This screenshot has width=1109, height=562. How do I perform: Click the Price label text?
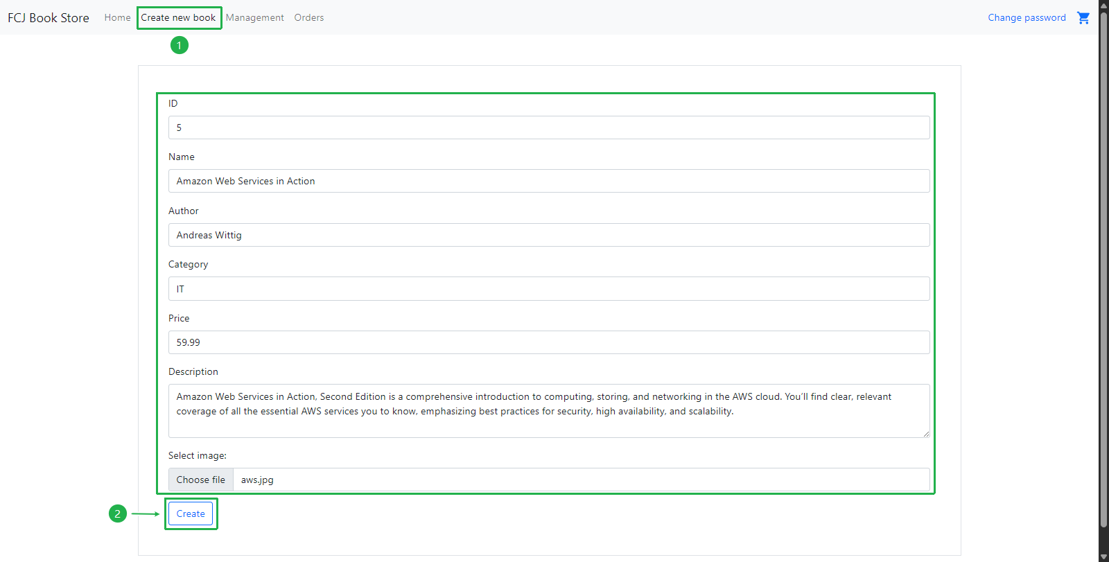(179, 318)
